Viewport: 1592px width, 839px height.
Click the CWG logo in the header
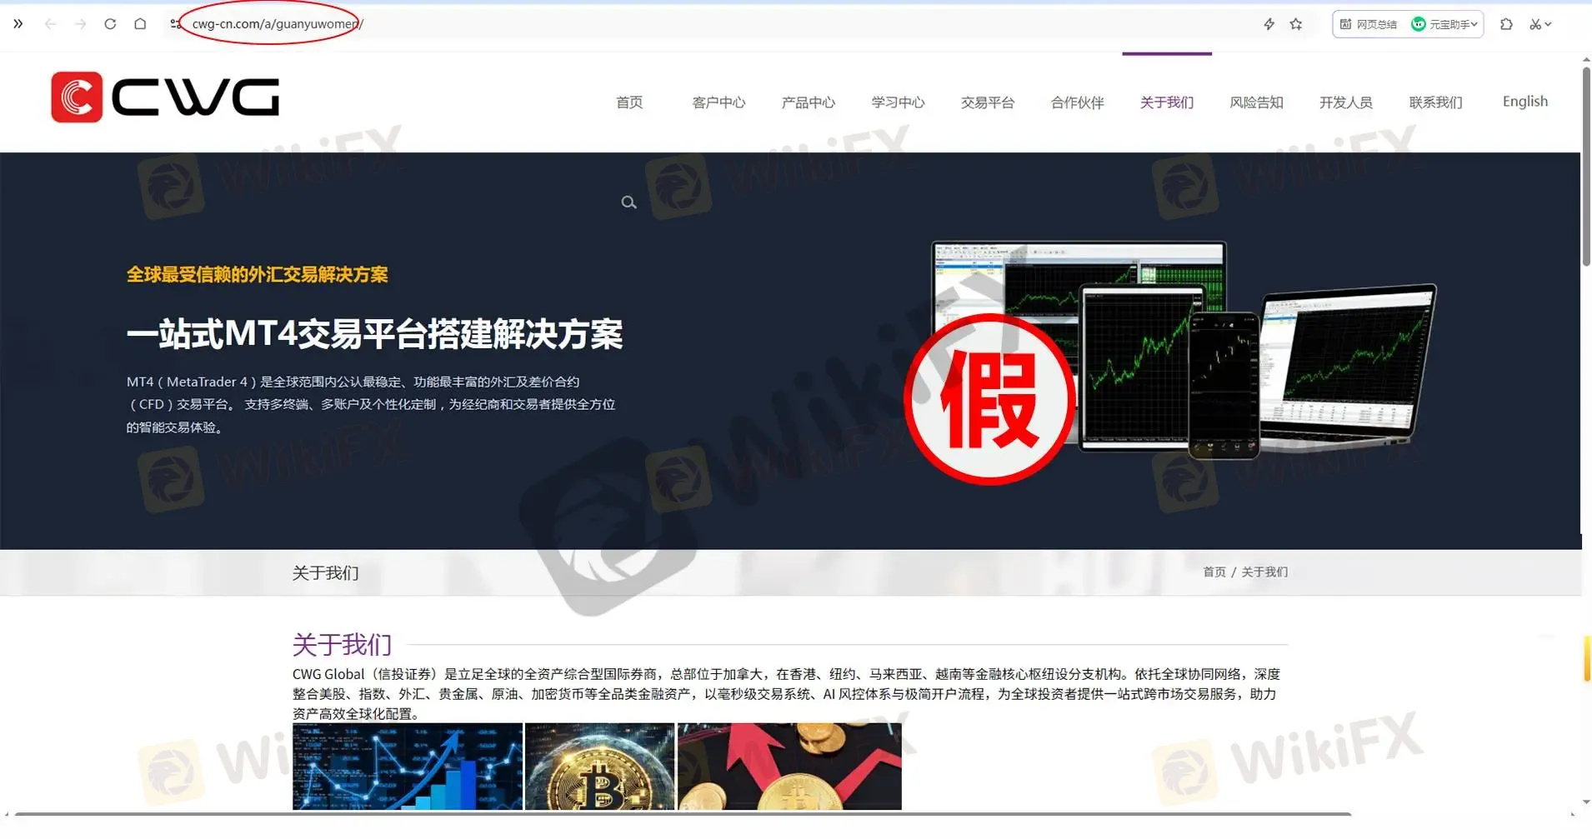click(x=165, y=97)
